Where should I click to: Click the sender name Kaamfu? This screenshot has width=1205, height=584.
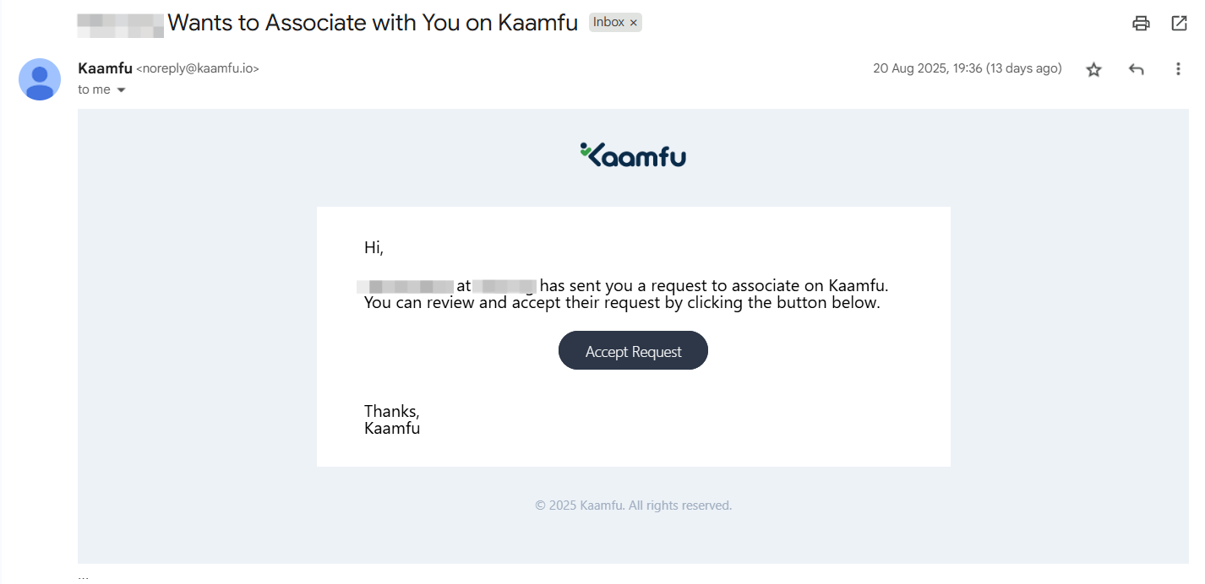click(x=105, y=68)
